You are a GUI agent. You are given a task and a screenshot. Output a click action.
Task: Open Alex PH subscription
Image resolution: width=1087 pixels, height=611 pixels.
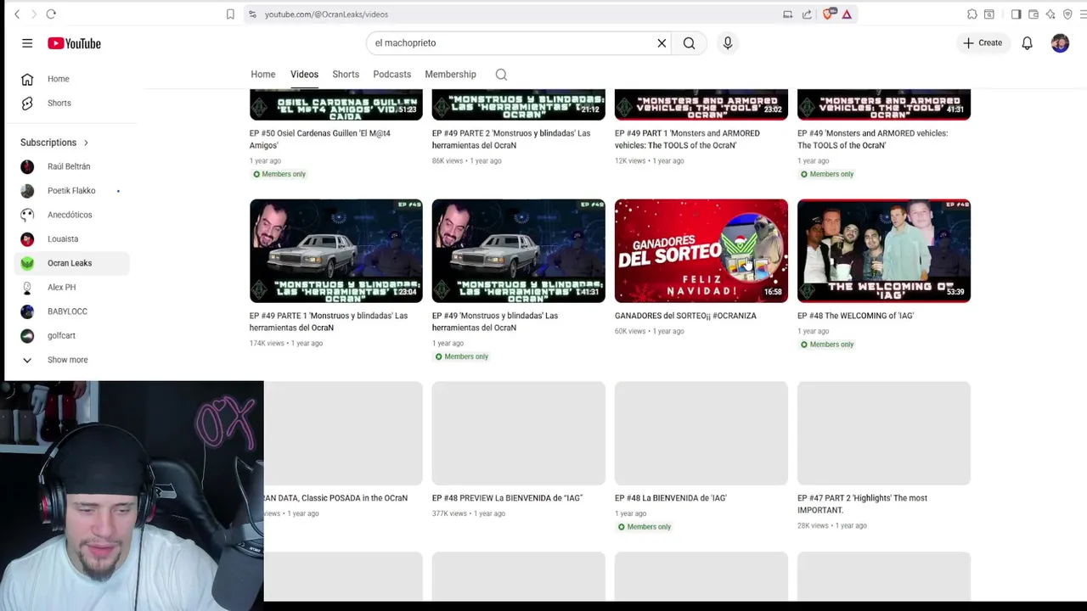[72, 288]
